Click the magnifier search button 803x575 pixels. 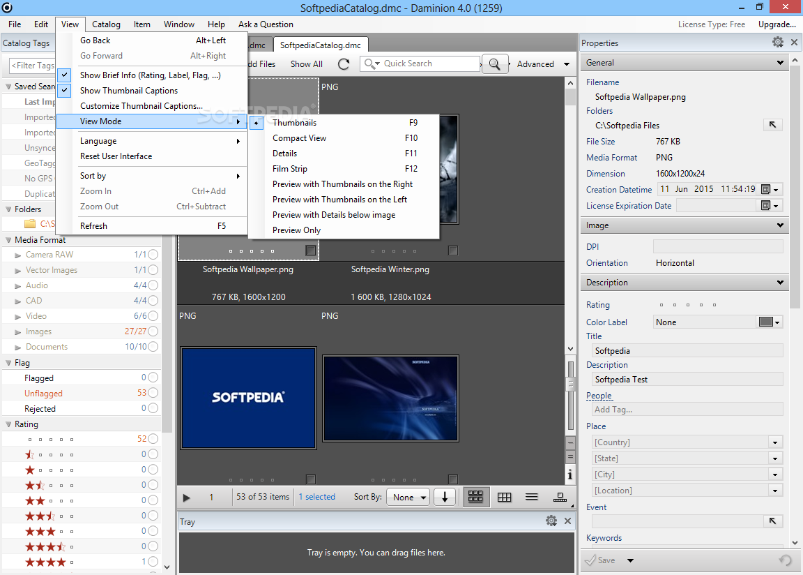494,64
